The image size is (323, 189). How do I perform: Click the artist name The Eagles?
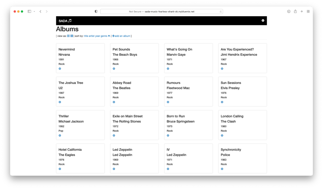67,155
